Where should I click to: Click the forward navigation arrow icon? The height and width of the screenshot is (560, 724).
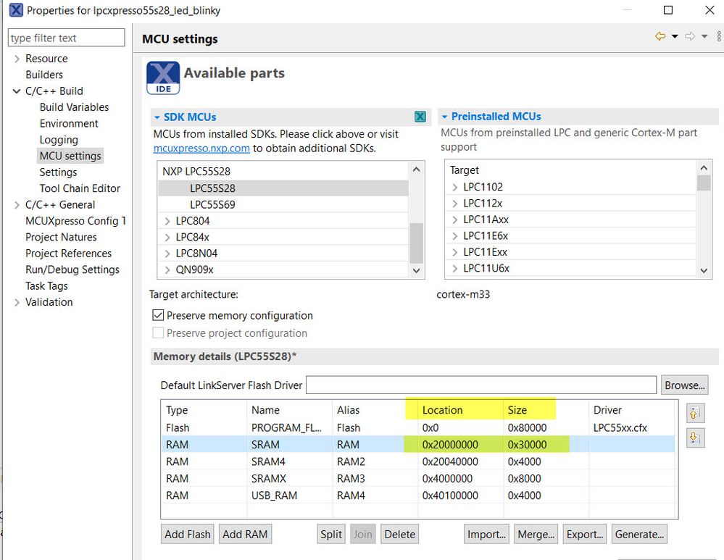[690, 36]
